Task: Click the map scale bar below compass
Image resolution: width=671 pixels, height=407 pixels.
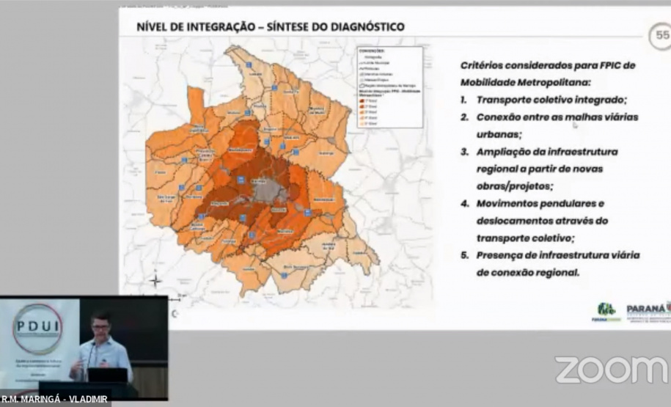Action: pos(177,298)
